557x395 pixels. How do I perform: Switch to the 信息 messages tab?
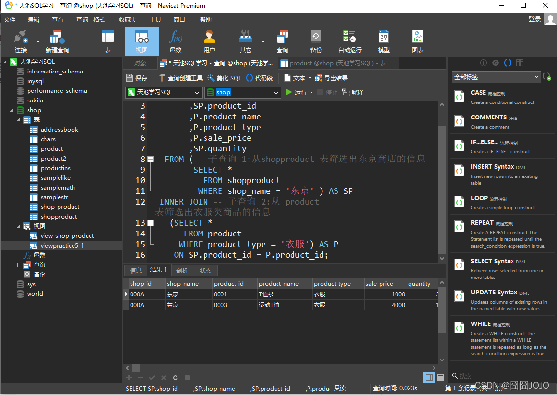point(136,270)
